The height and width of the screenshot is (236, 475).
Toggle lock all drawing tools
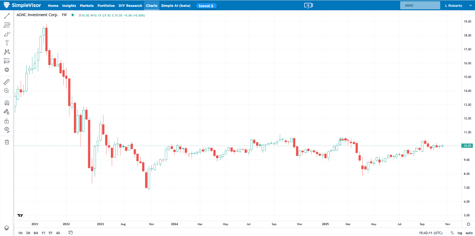coord(7,121)
